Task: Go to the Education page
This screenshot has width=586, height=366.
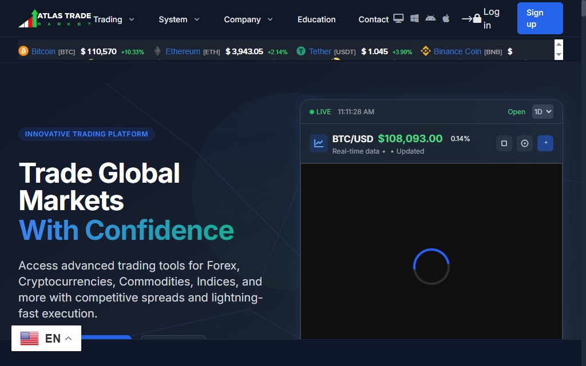Action: (x=316, y=19)
